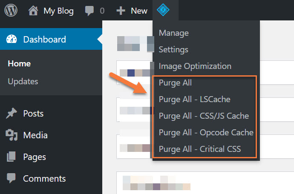Click the home icon beside My Blog

point(34,11)
